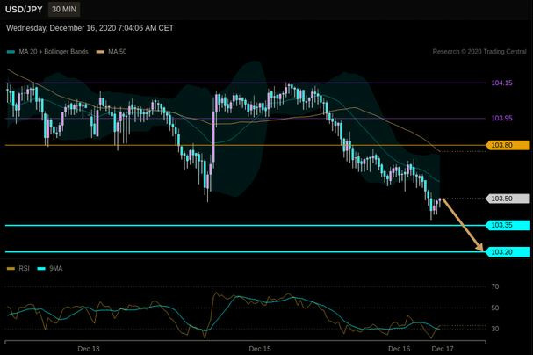Click the RSI 30 level label

coord(495,329)
